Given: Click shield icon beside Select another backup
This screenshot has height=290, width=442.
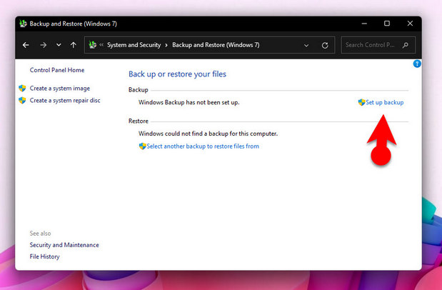Looking at the screenshot, I should pyautogui.click(x=142, y=146).
